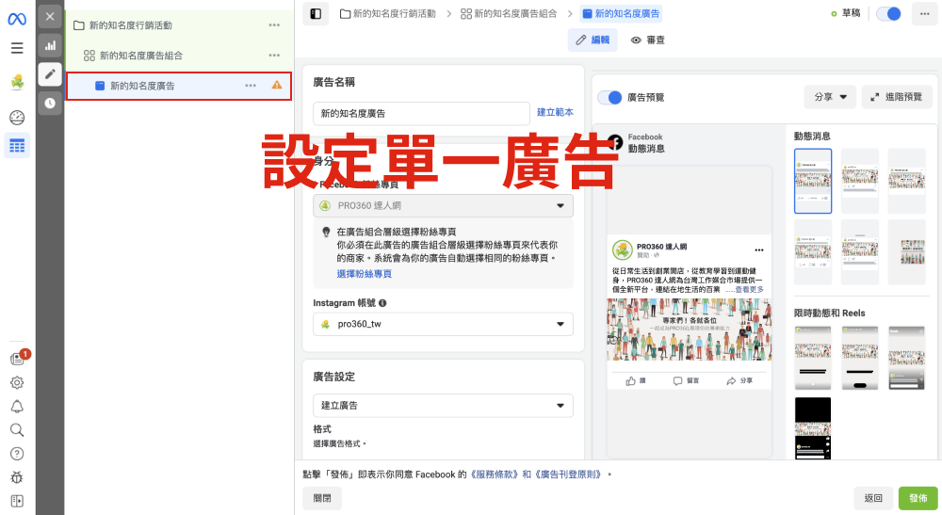Screen dimensions: 942x515
Task: Click the green 發佈 button
Action: 918,498
